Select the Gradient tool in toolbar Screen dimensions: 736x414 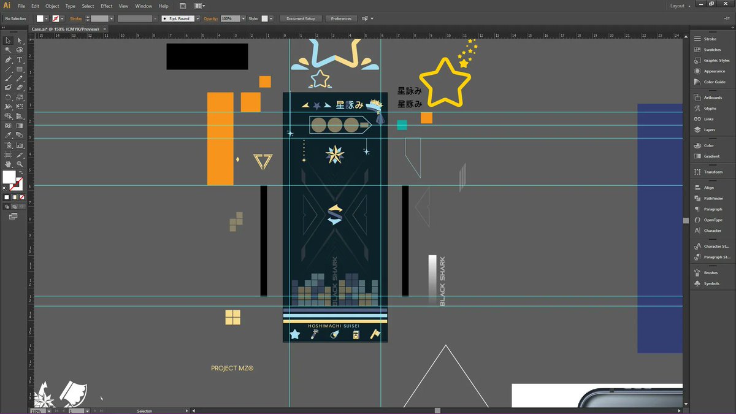point(20,126)
